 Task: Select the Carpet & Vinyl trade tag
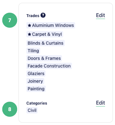pos(45,34)
